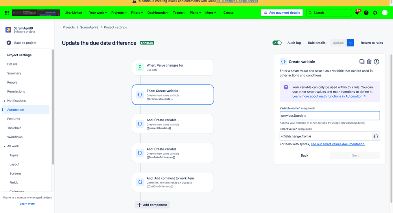Open Learn more about math functions link
This screenshot has height=213, width=393.
click(329, 96)
